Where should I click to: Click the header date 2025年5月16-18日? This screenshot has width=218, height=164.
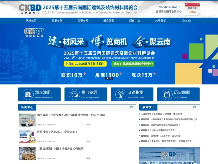pyautogui.click(x=170, y=7)
